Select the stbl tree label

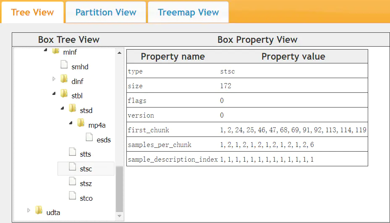pyautogui.click(x=77, y=96)
